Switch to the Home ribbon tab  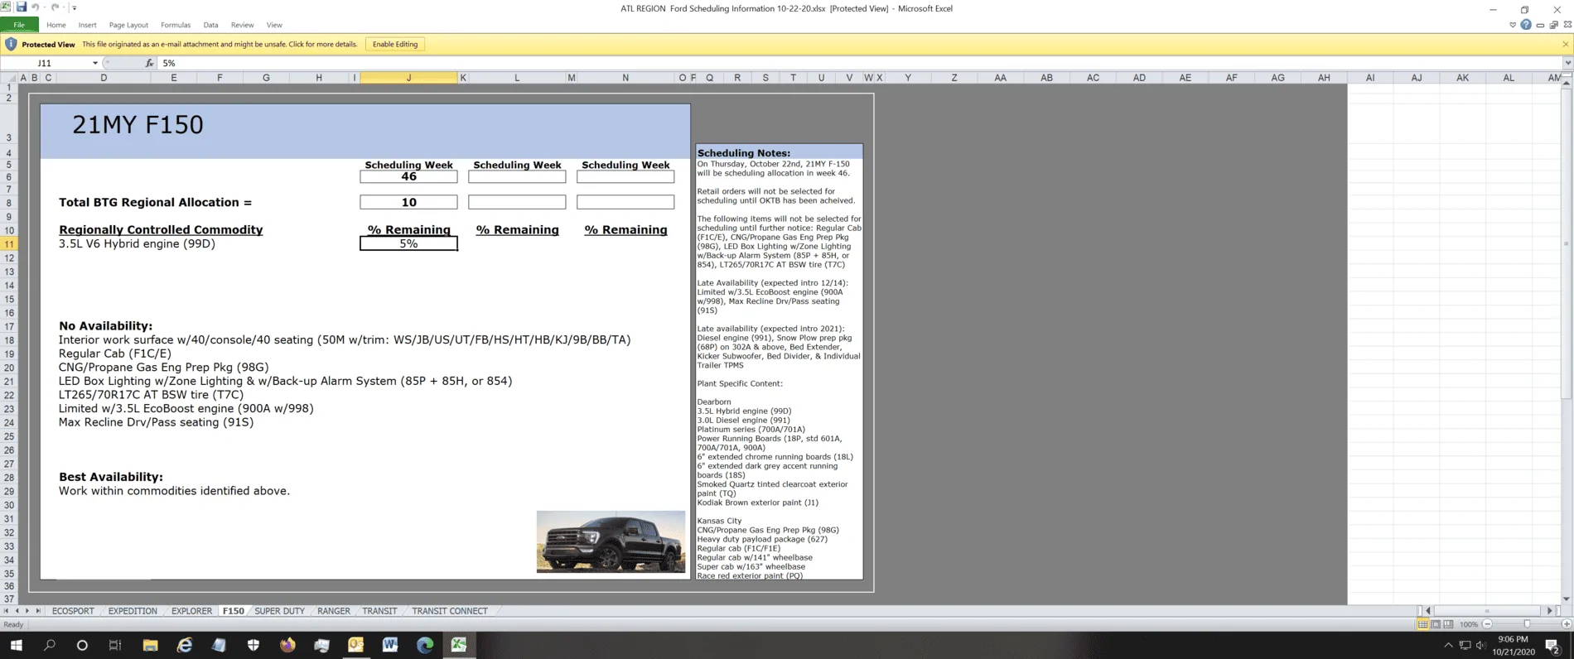point(56,25)
